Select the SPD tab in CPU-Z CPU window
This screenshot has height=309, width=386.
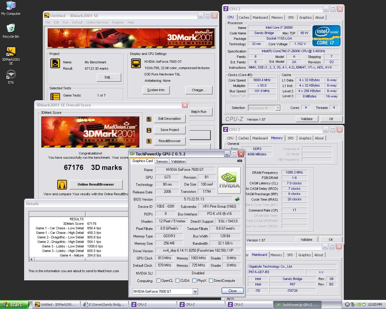point(291,18)
